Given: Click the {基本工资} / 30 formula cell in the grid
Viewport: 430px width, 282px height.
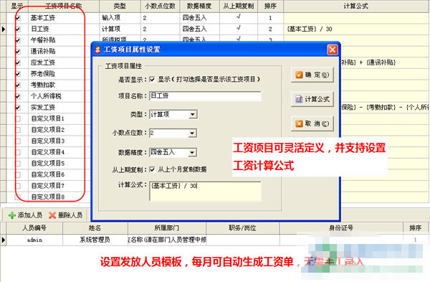Looking at the screenshot, I should coord(356,29).
